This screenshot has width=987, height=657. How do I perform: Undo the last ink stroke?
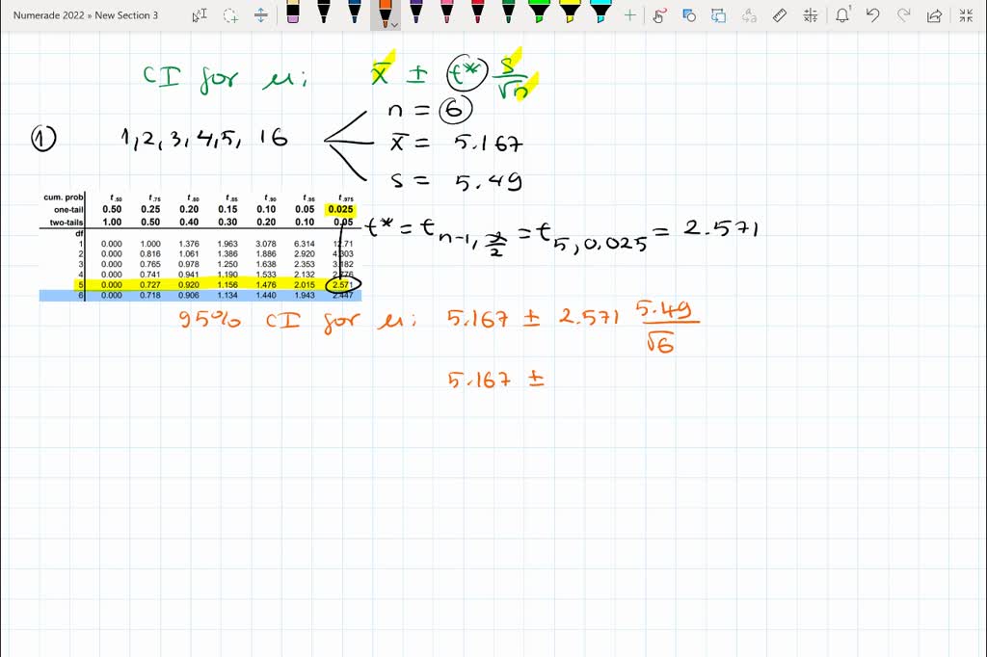[x=872, y=15]
